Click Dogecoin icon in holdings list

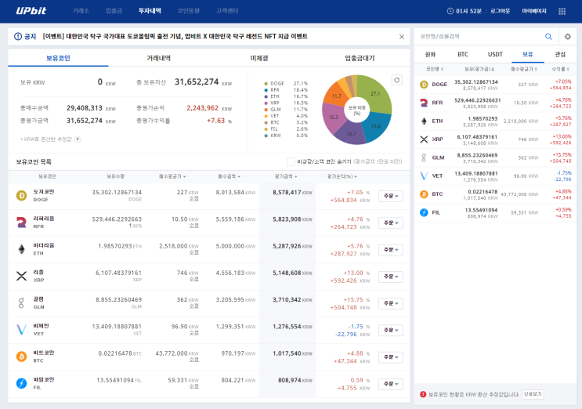(21, 195)
